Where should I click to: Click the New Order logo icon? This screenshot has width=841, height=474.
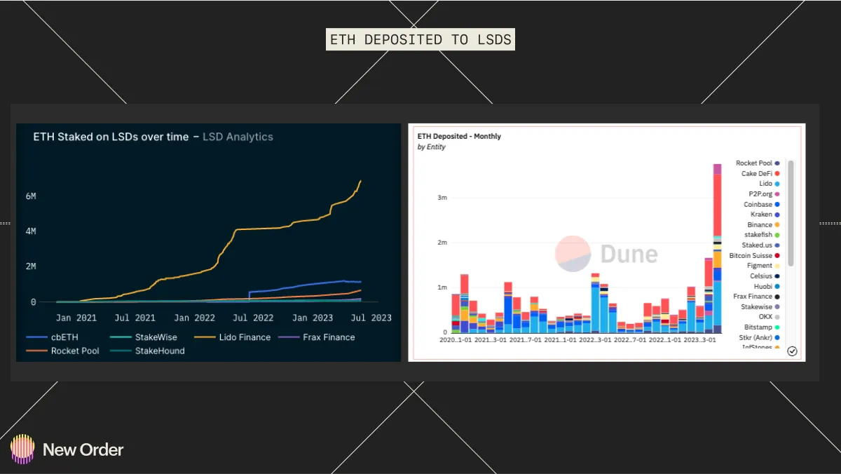coord(22,449)
